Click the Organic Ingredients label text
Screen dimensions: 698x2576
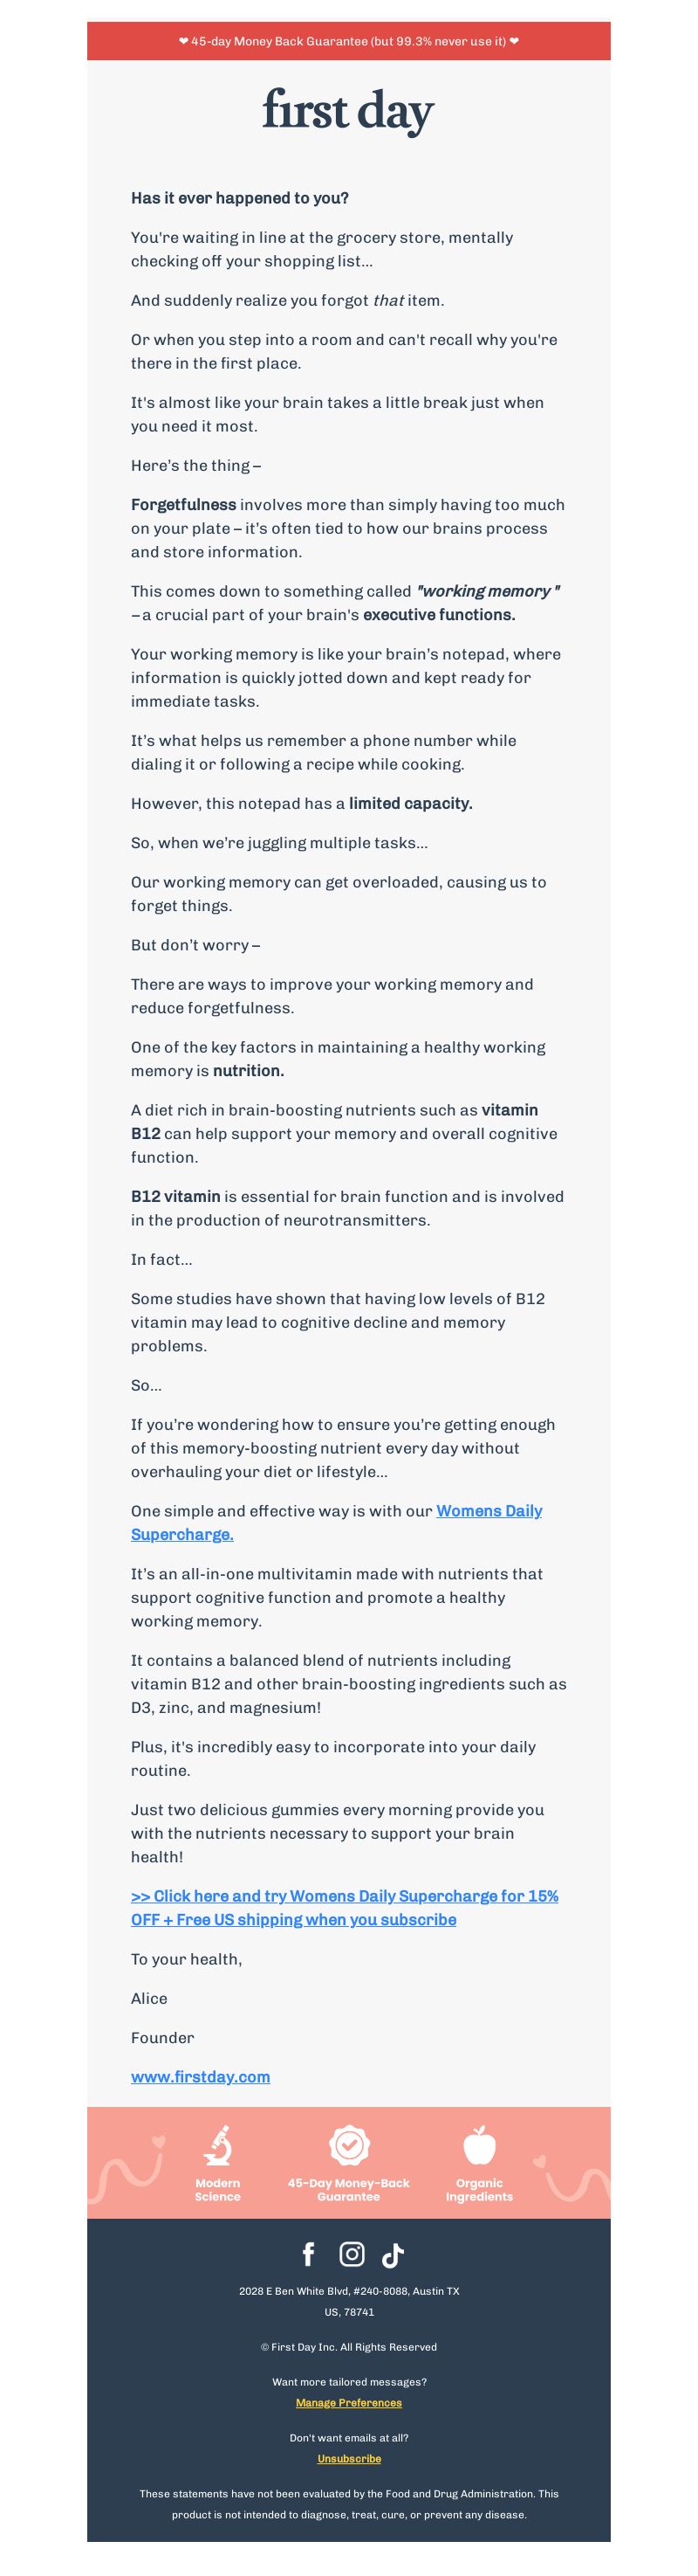click(479, 2189)
